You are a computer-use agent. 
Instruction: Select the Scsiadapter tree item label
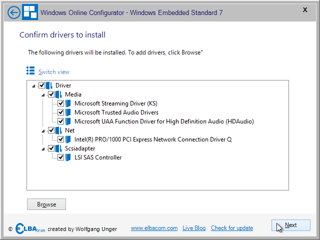pos(80,148)
